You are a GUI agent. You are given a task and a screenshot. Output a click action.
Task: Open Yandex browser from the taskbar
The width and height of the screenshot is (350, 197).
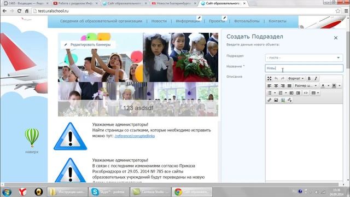22,192
